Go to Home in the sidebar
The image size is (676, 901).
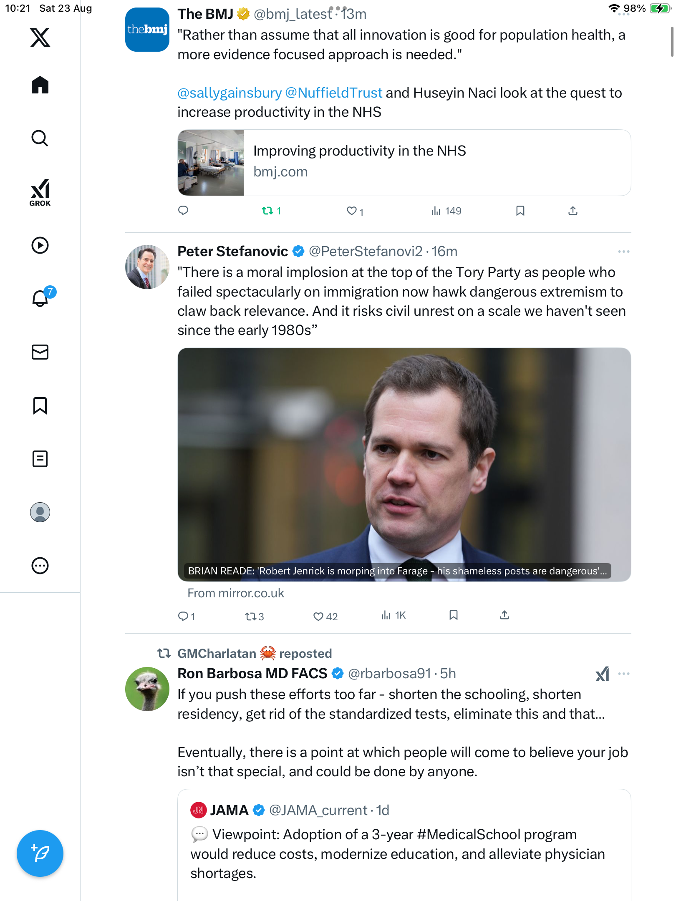pyautogui.click(x=40, y=85)
